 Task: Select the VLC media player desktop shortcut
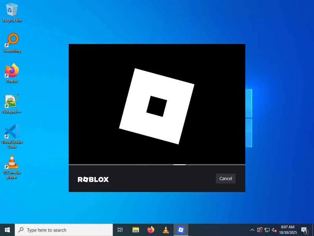(x=12, y=167)
